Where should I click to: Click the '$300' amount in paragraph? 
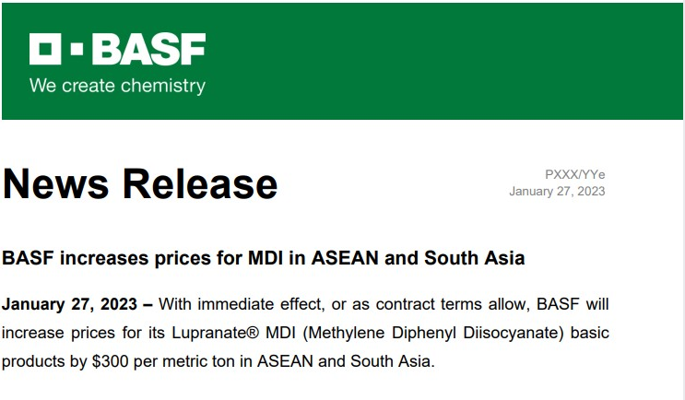(x=110, y=361)
